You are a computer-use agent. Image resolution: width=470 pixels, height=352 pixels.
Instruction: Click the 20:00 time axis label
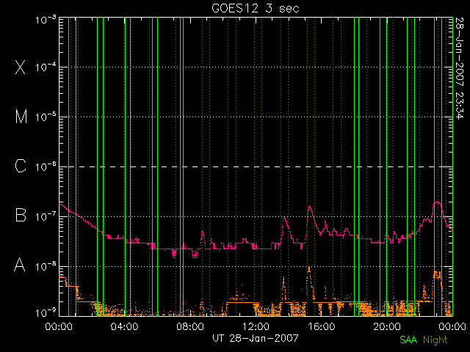click(x=387, y=326)
